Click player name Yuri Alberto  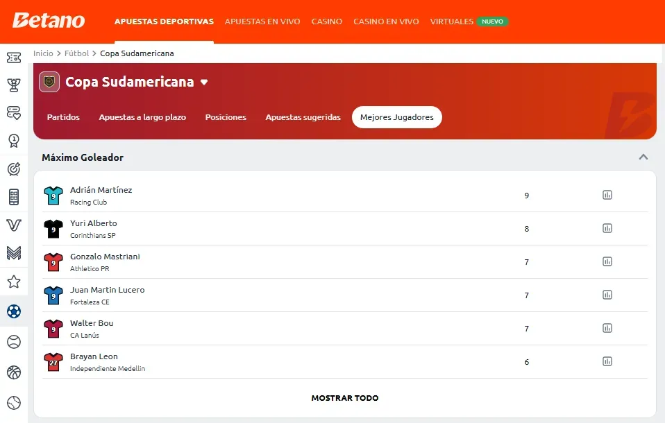(x=93, y=223)
